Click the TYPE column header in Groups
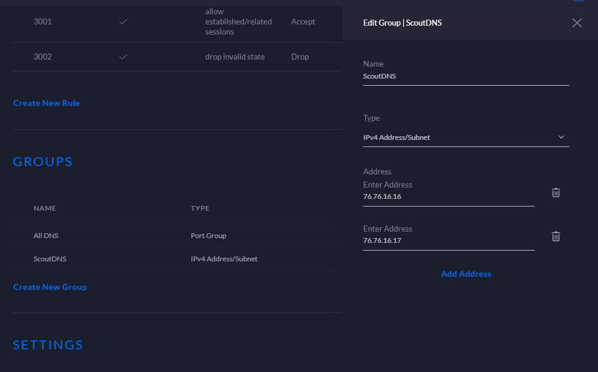The height and width of the screenshot is (372, 598). point(200,208)
